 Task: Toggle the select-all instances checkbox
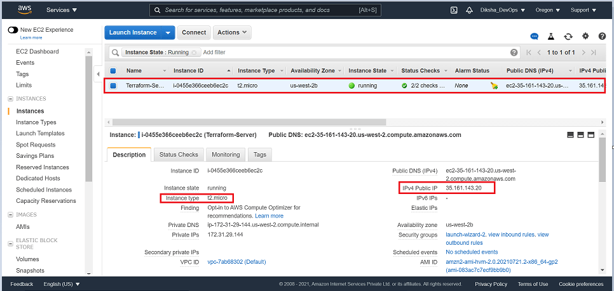point(113,71)
